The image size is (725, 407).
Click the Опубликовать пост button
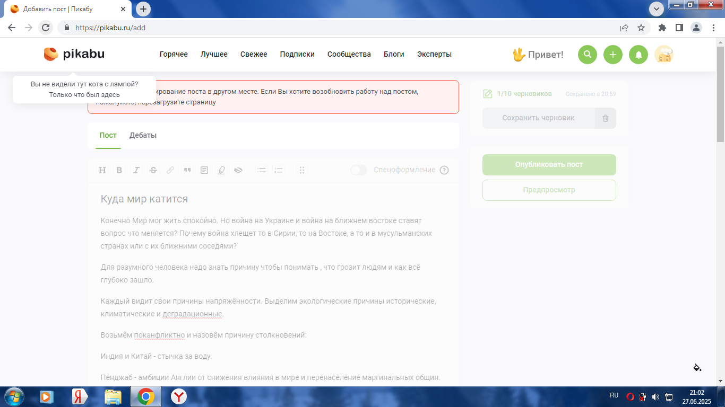point(549,165)
